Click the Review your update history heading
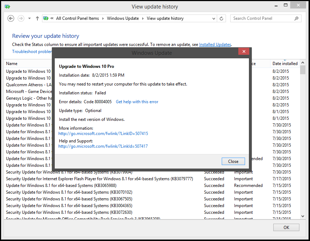The image size is (310, 241). (46, 36)
